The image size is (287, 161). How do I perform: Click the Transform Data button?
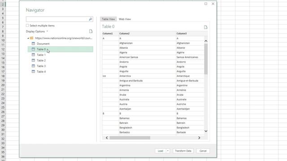point(183,151)
